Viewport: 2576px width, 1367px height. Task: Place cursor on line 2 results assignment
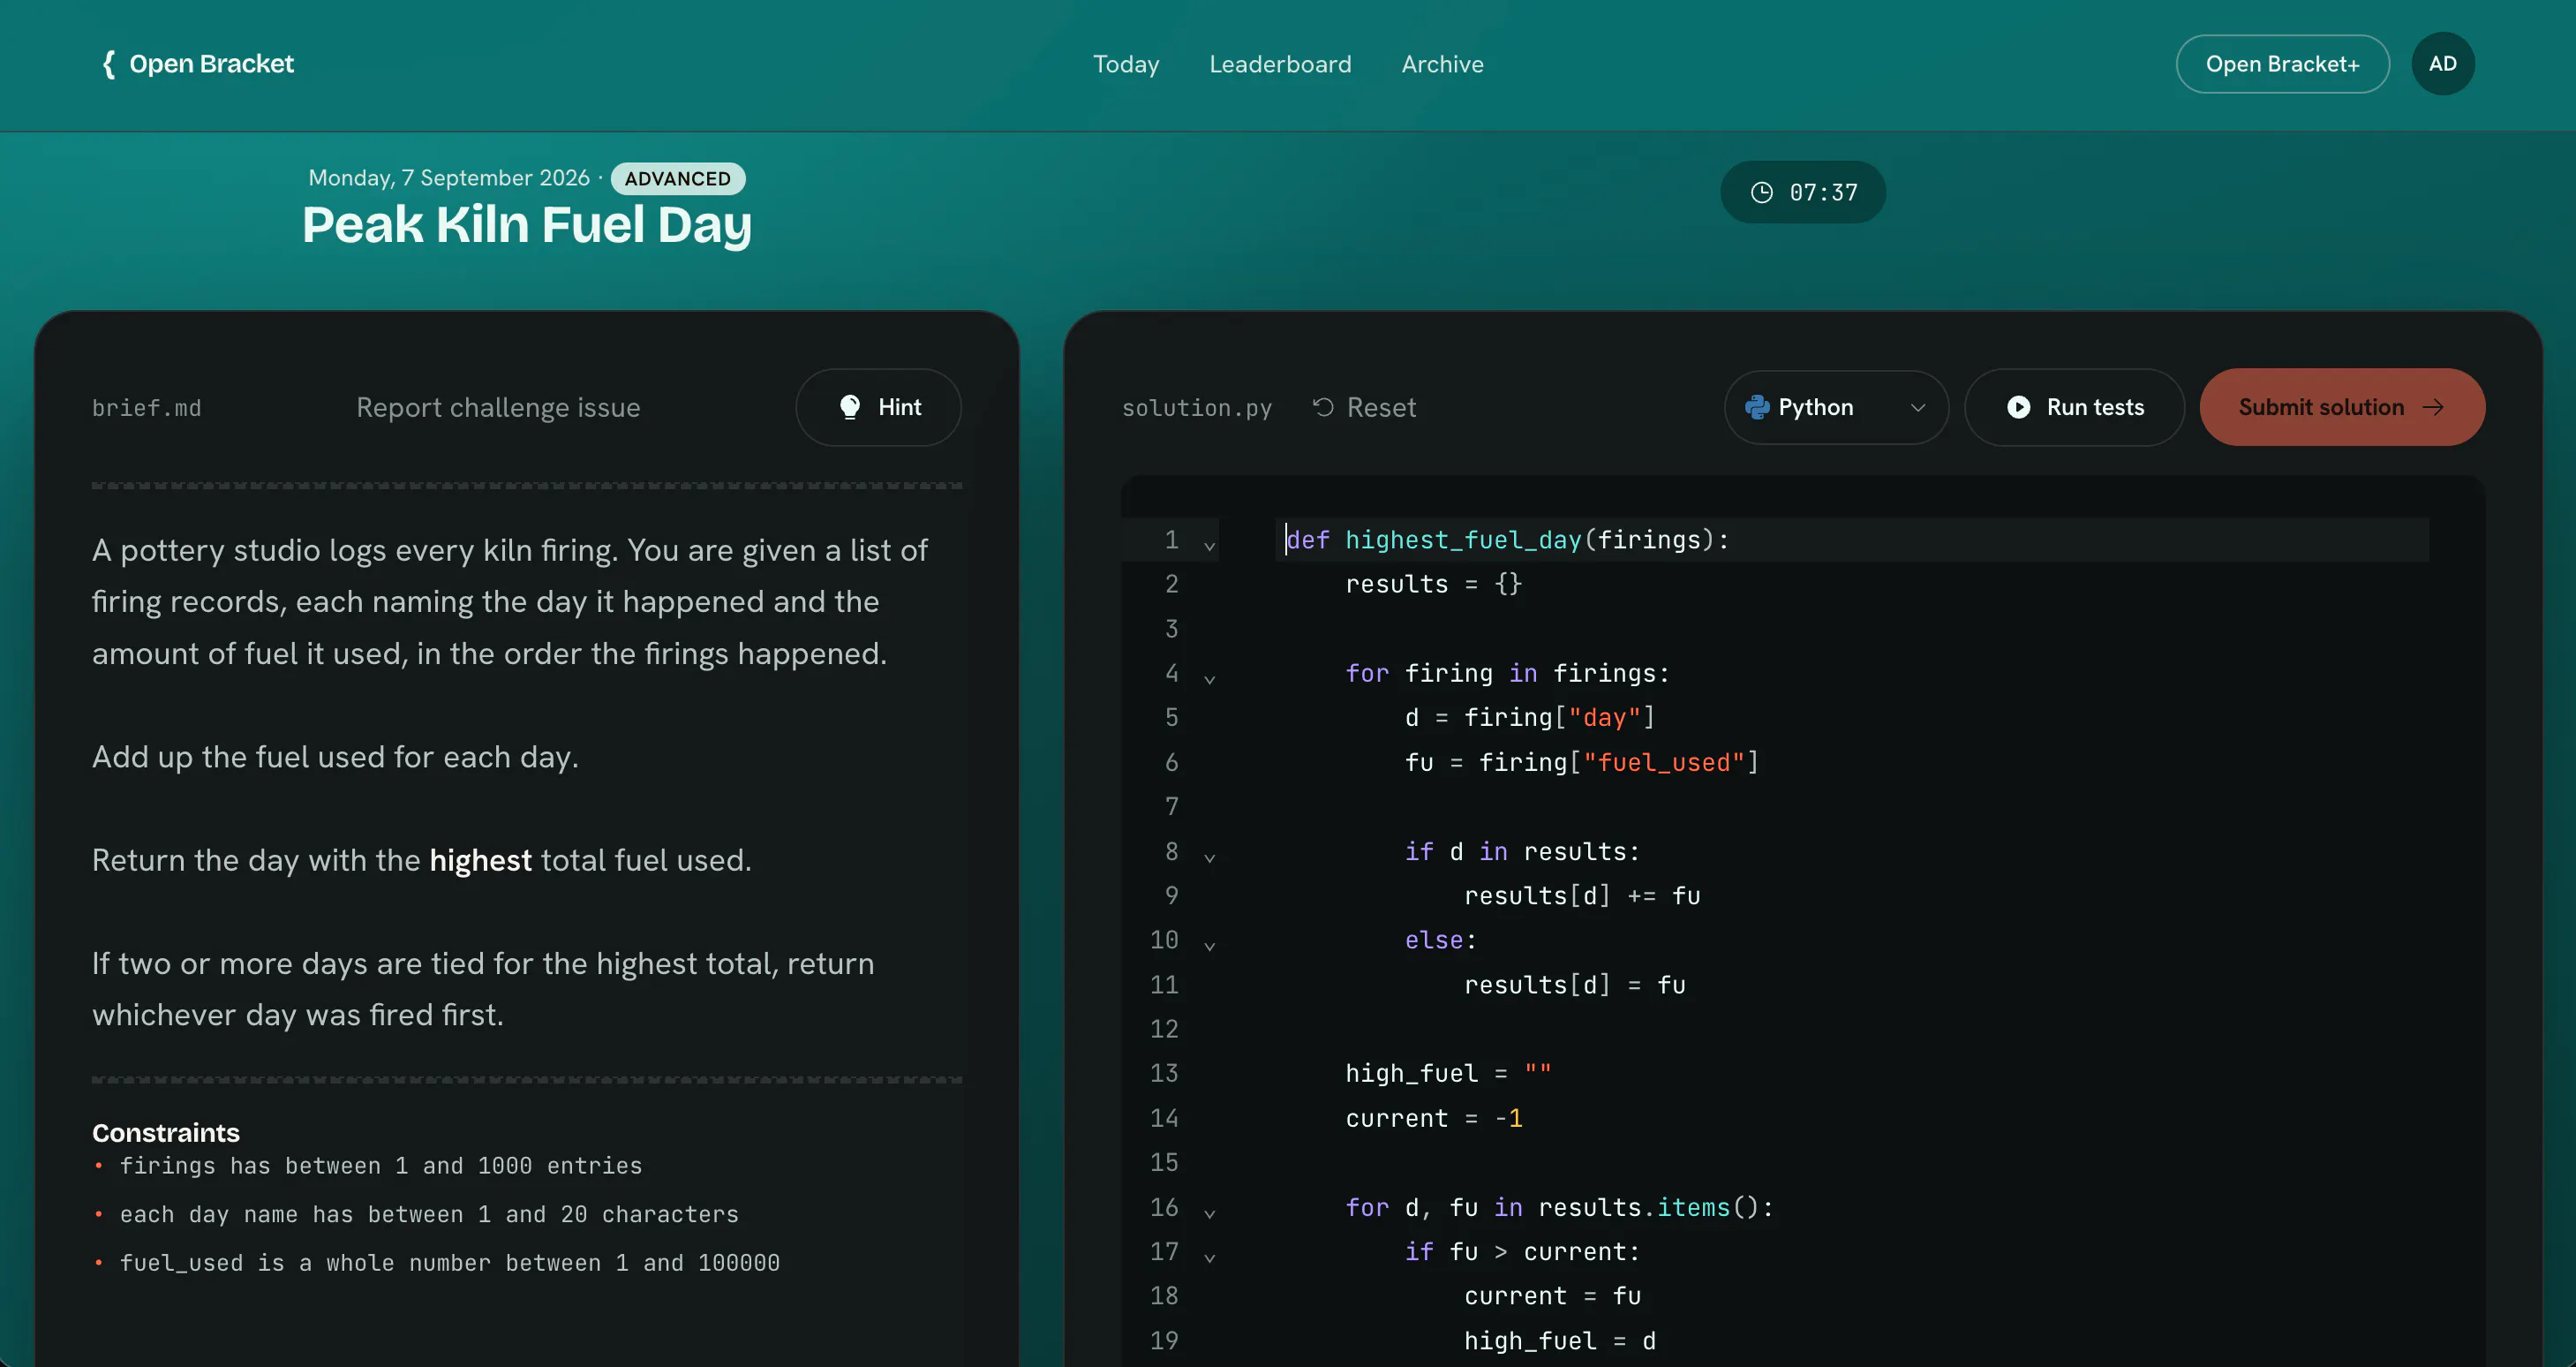[x=1433, y=584]
